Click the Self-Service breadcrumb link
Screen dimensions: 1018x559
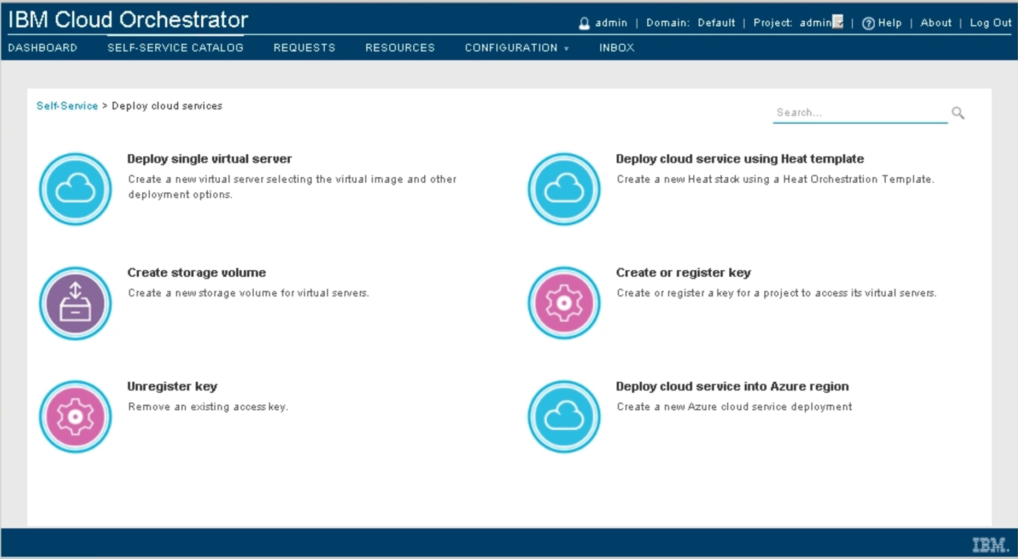point(67,106)
